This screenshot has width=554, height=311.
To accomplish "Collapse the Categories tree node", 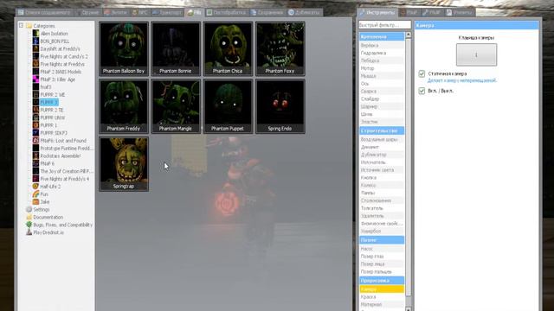I will click(21, 25).
